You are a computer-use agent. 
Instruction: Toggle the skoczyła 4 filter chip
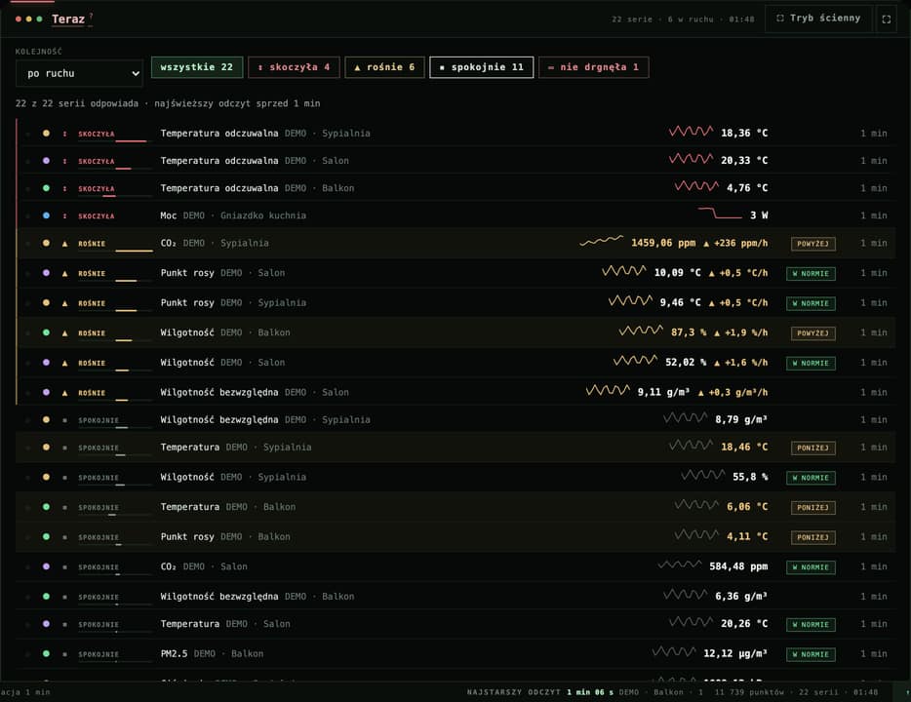294,67
